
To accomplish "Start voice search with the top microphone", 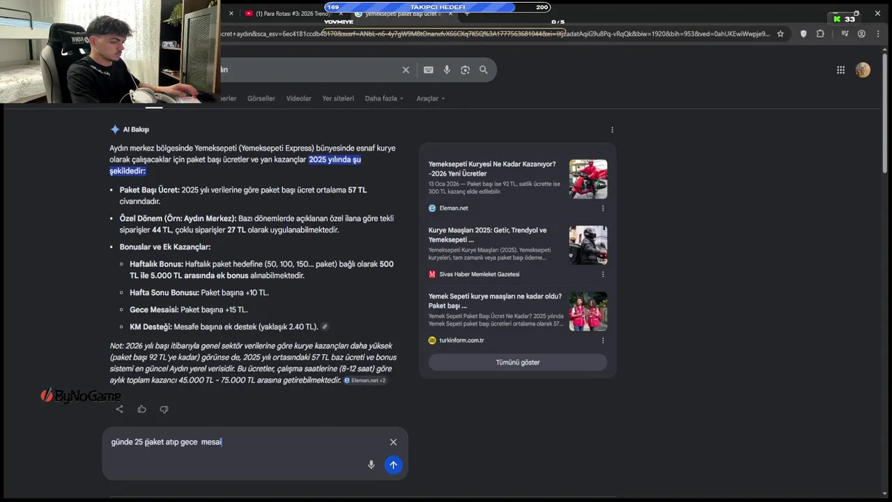I will coord(447,70).
